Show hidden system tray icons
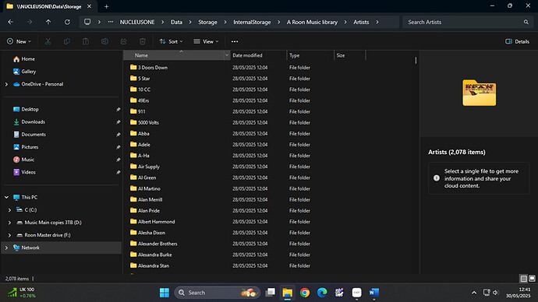 pyautogui.click(x=474, y=293)
